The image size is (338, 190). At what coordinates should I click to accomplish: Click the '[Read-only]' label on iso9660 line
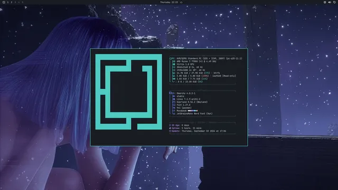(229, 76)
